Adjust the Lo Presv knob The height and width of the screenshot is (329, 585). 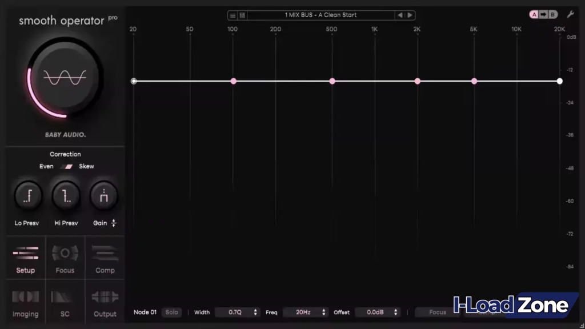(28, 195)
